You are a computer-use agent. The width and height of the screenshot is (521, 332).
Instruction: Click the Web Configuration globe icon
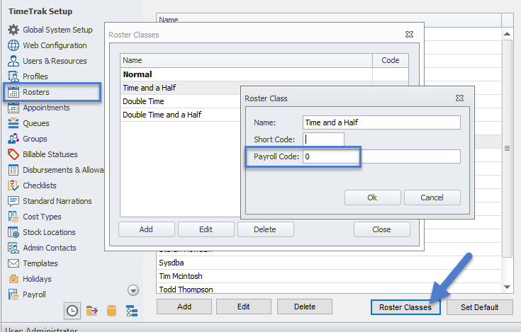click(13, 45)
